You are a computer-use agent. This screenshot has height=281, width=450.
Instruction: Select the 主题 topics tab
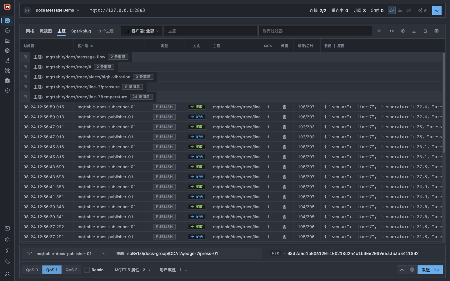click(x=62, y=31)
